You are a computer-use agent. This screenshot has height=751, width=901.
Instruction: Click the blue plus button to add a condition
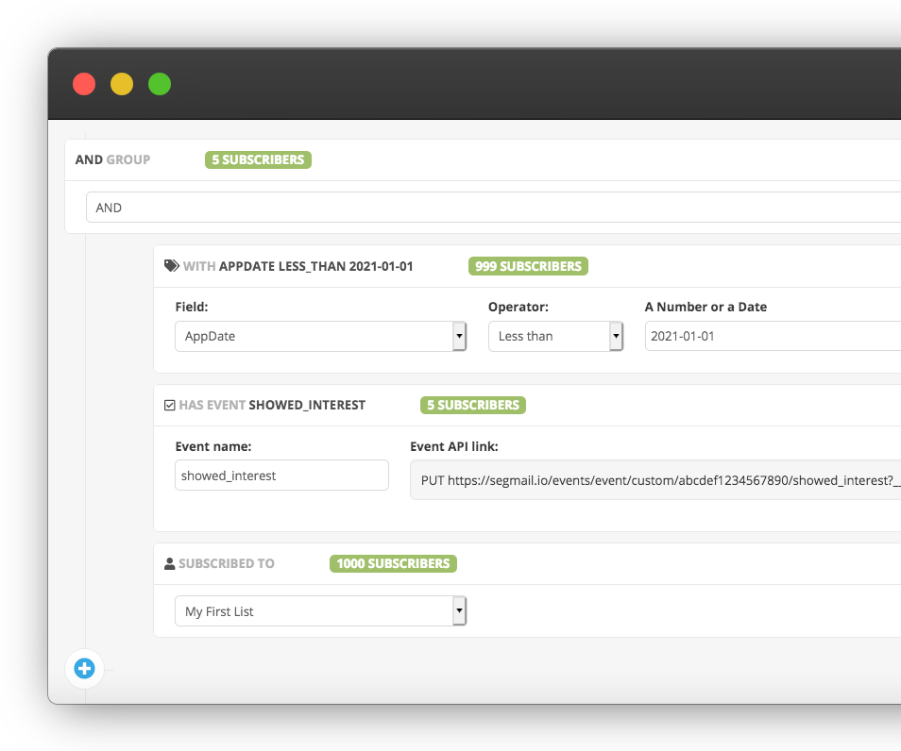[x=84, y=668]
